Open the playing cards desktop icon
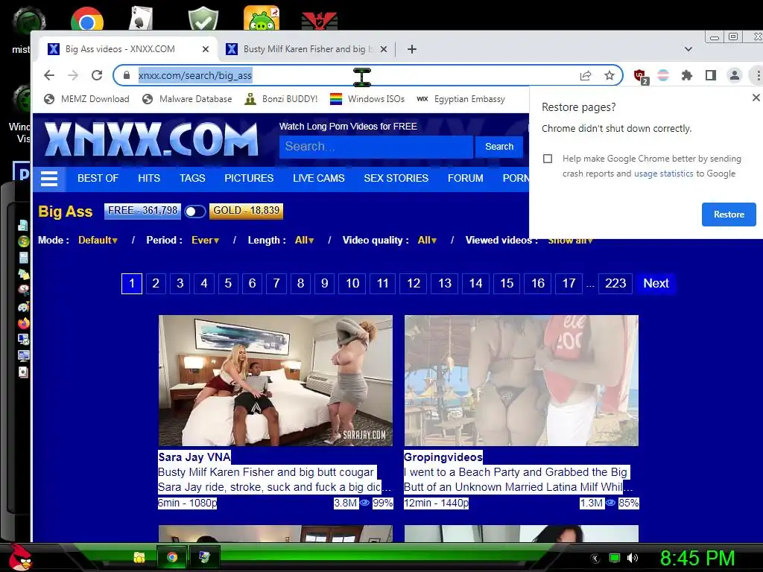This screenshot has width=763, height=572. (141, 19)
